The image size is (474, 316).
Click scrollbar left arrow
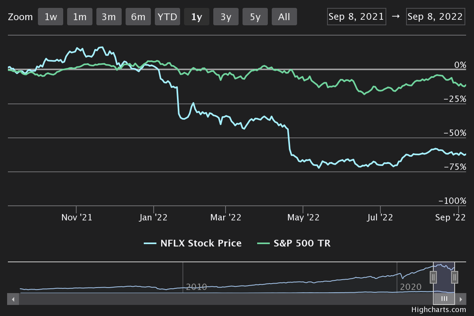(13, 299)
